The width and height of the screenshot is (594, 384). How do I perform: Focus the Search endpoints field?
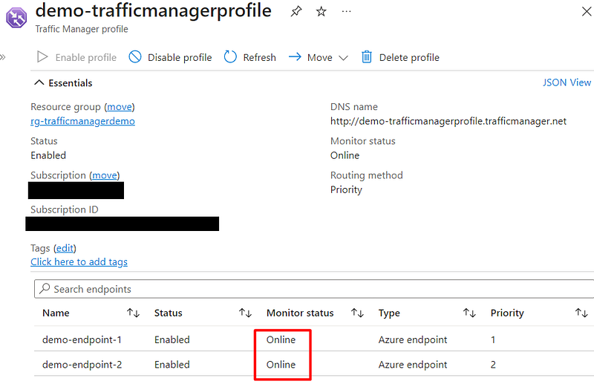pyautogui.click(x=314, y=289)
